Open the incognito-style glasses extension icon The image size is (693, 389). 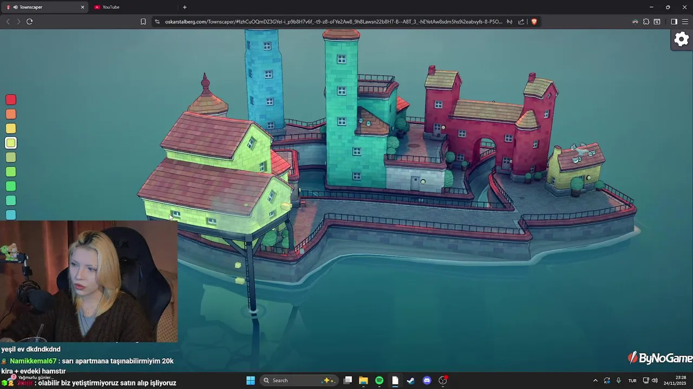pyautogui.click(x=635, y=22)
